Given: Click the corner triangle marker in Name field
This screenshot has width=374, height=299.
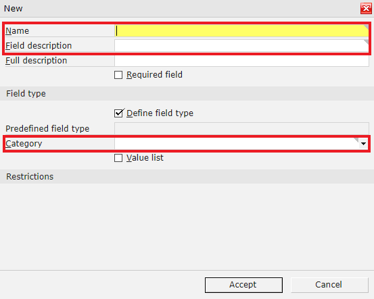Looking at the screenshot, I should (x=366, y=27).
